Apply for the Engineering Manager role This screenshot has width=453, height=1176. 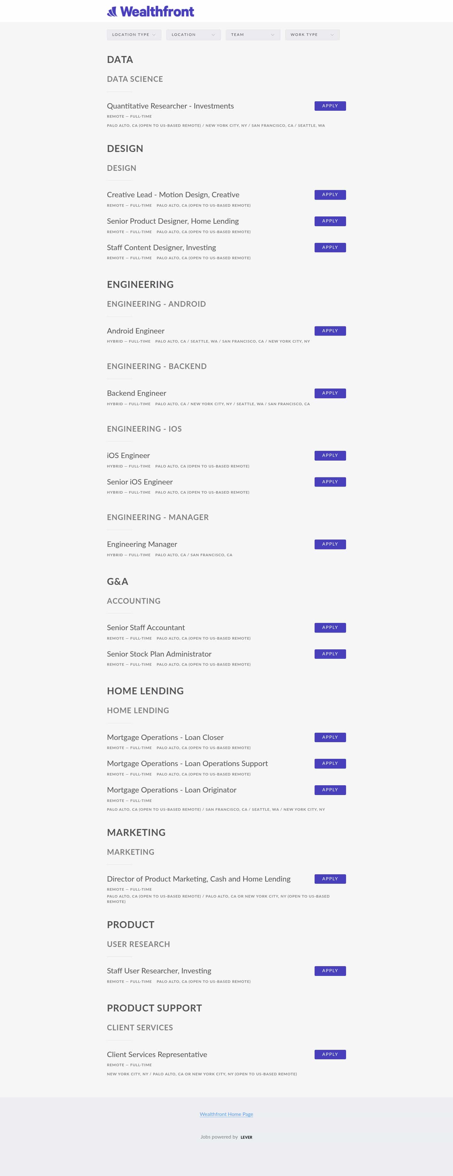(330, 544)
